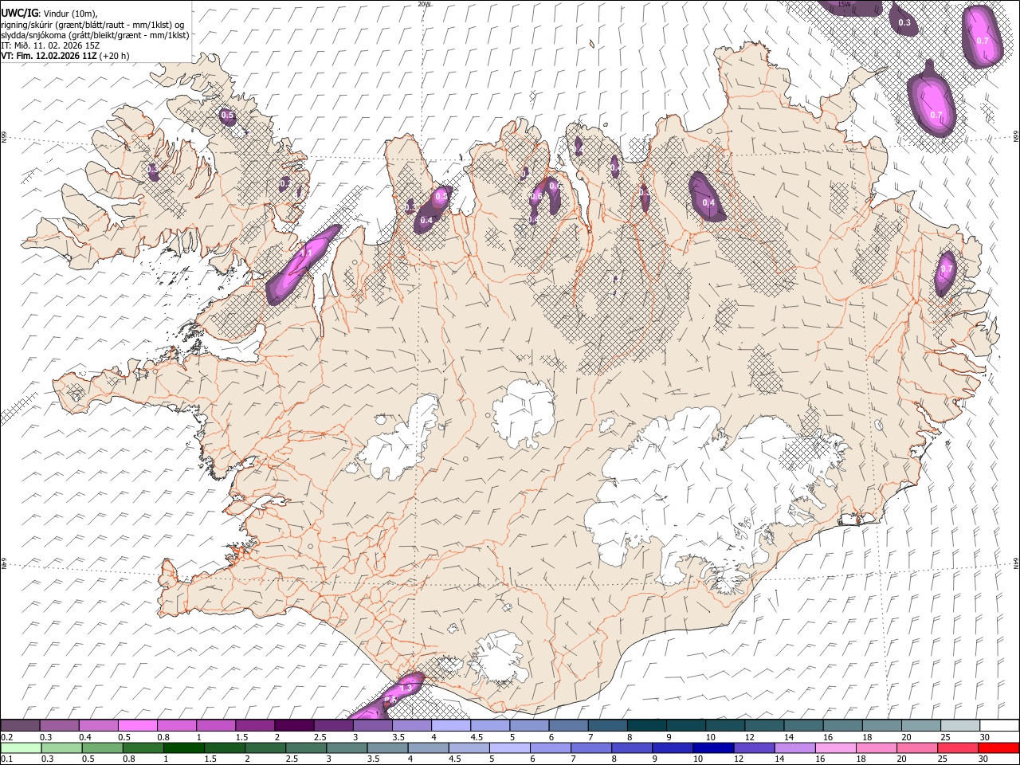Click the 0.1 value on rain legend

6,759
